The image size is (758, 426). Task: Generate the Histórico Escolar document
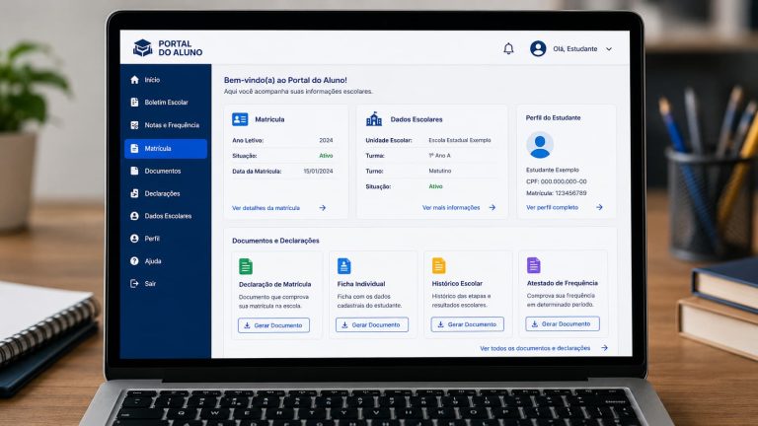(x=468, y=324)
